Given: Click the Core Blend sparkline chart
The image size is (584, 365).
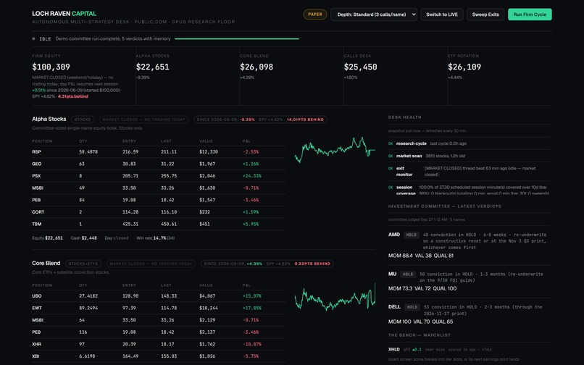Looking at the screenshot, I should tap(335, 297).
